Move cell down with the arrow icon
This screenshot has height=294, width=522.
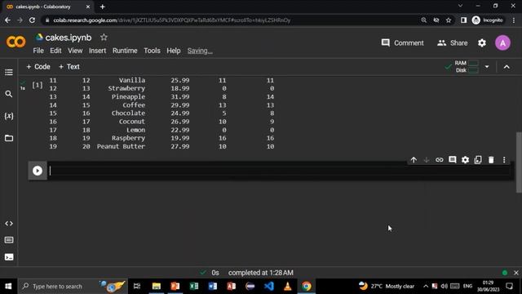pyautogui.click(x=426, y=160)
